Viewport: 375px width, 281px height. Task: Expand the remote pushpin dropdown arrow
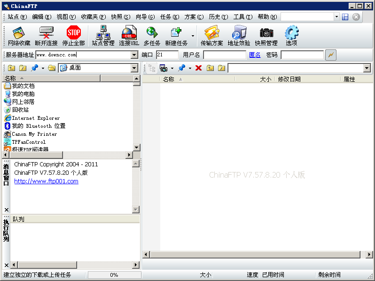point(190,69)
